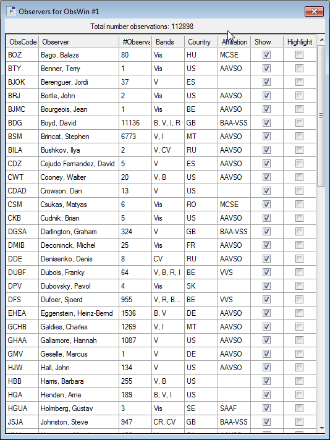The height and width of the screenshot is (440, 330).
Task: Select the CDAD observer code cell
Action: pyautogui.click(x=22, y=191)
